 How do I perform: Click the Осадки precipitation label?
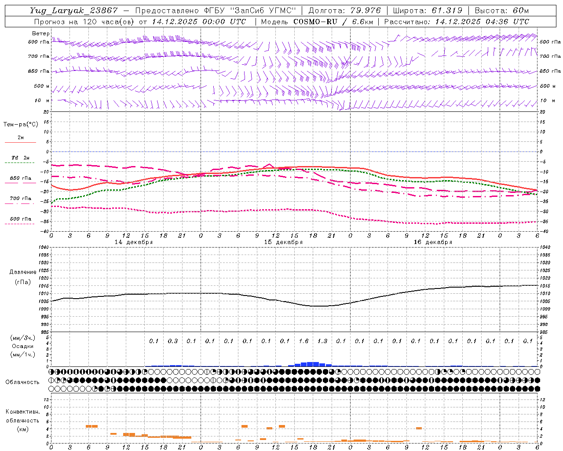click(23, 346)
